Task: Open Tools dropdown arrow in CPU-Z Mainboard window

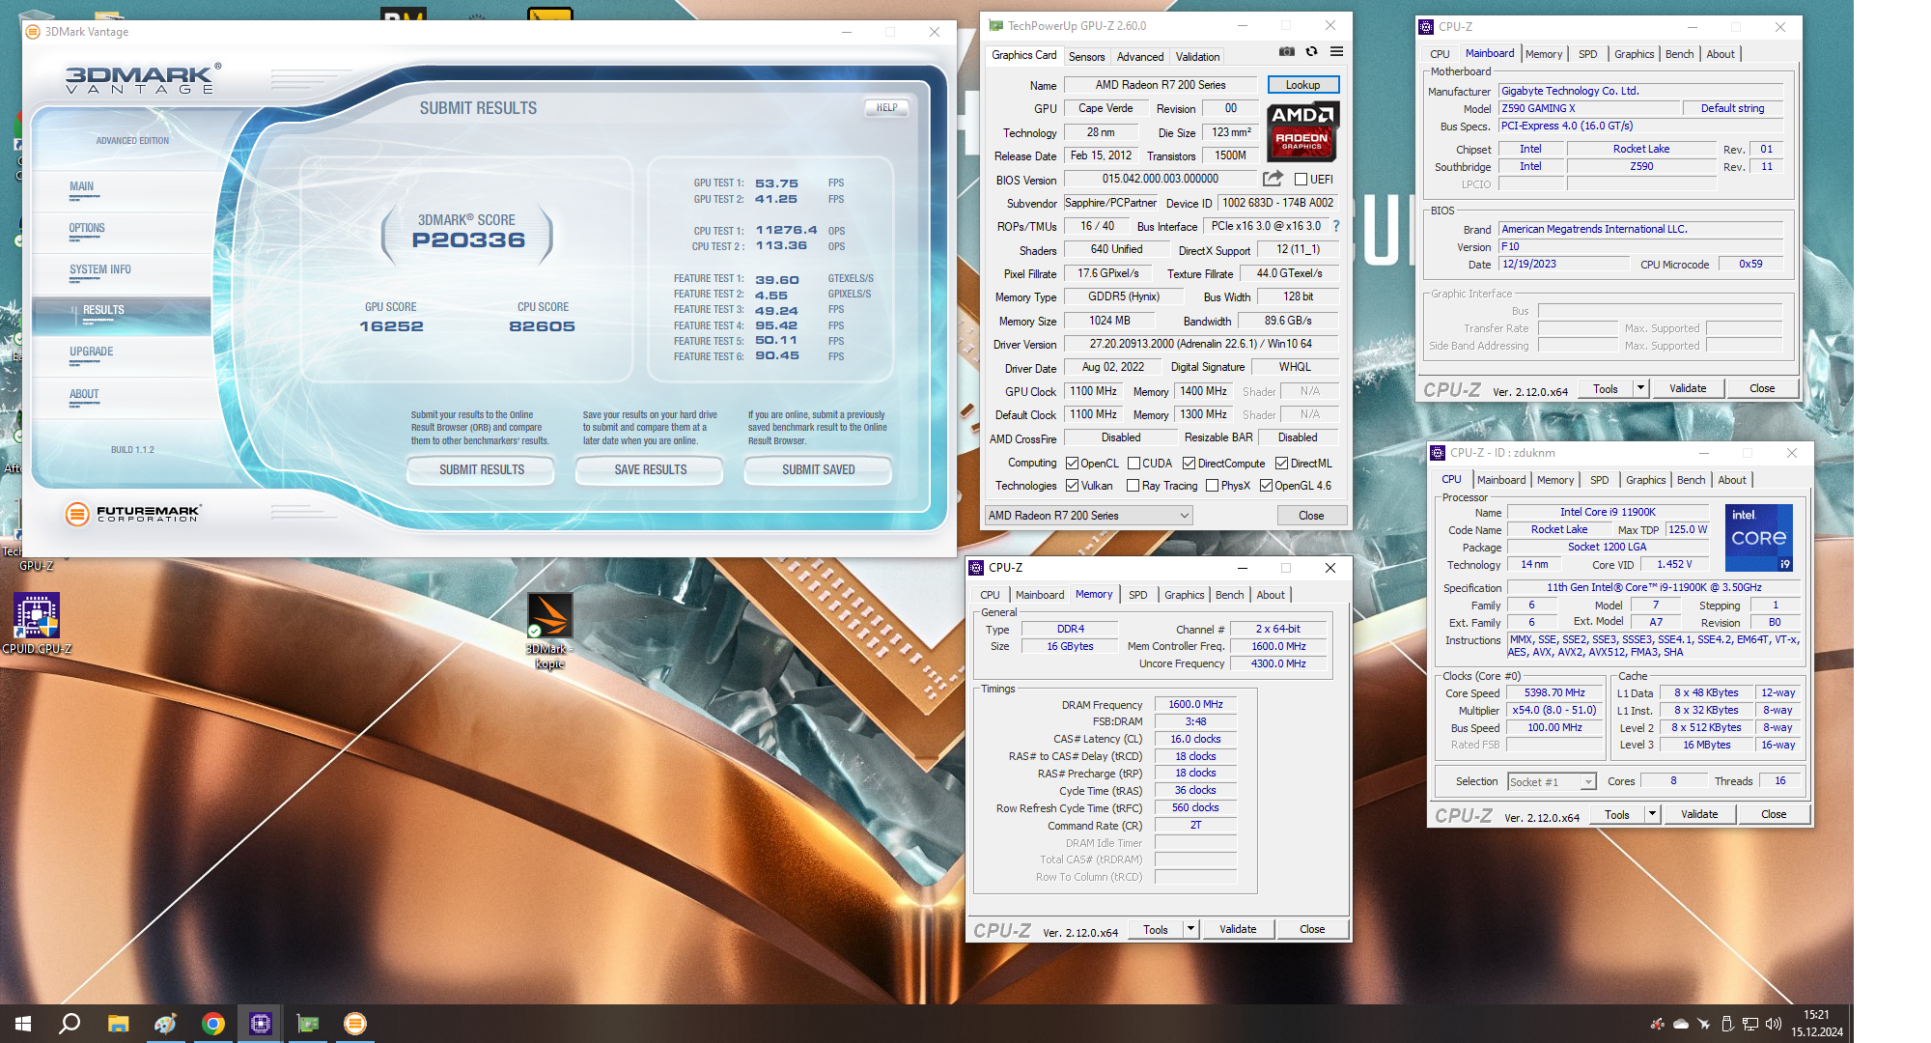Action: tap(1639, 388)
